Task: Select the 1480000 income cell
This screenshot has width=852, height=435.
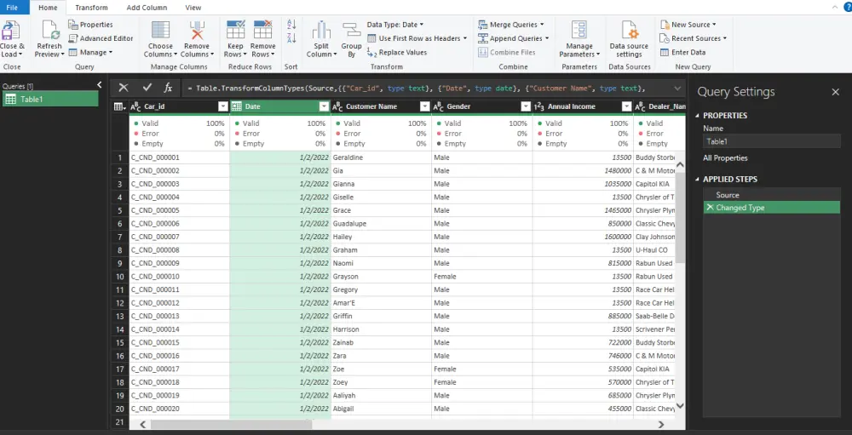Action: coord(583,170)
